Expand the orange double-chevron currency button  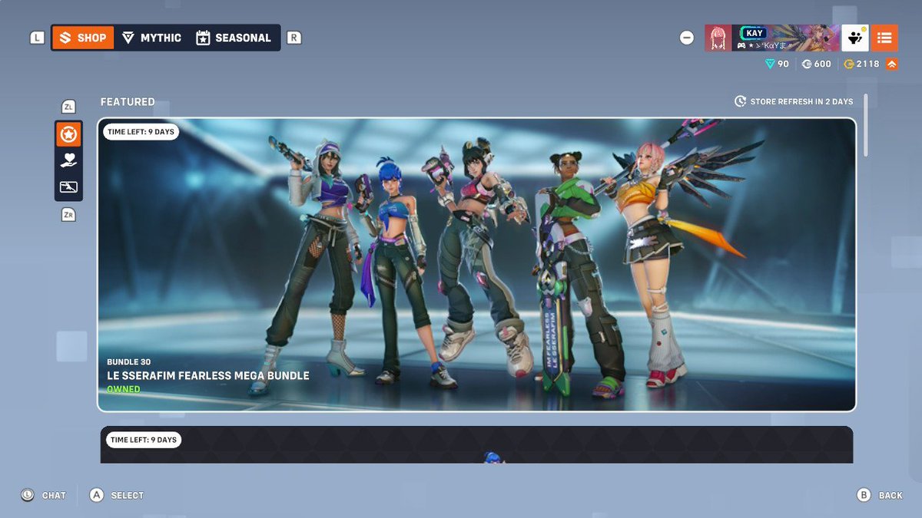pyautogui.click(x=891, y=64)
